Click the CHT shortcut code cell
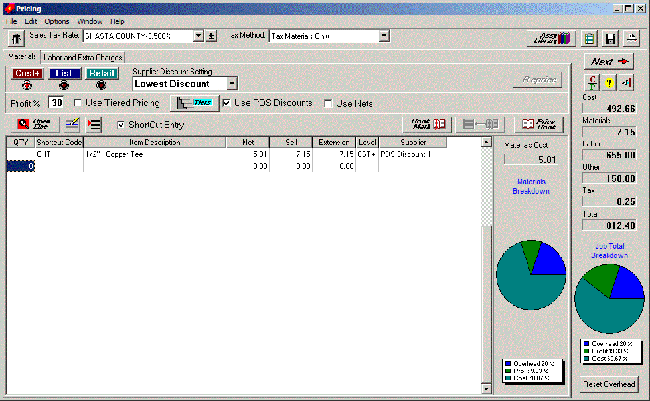This screenshot has width=650, height=401. [x=59, y=154]
